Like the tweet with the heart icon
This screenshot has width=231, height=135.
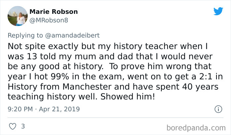[x=13, y=126]
